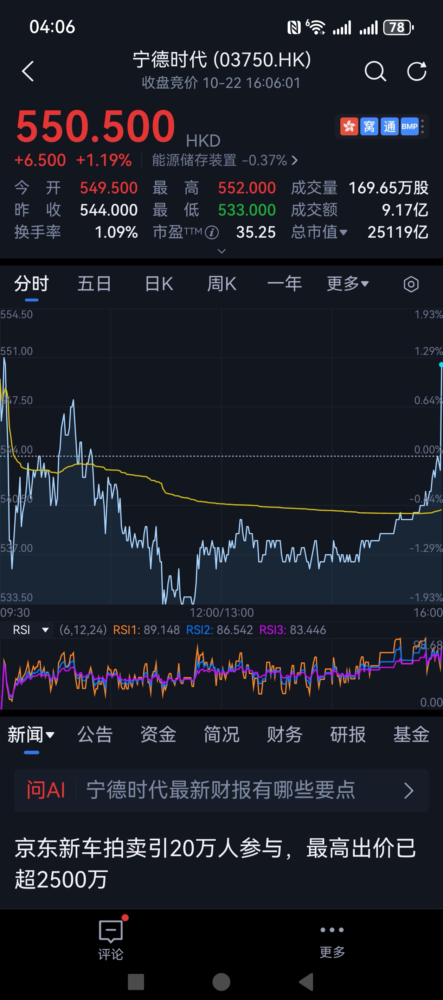Tap the RSI2: 86.542 value

[219, 630]
